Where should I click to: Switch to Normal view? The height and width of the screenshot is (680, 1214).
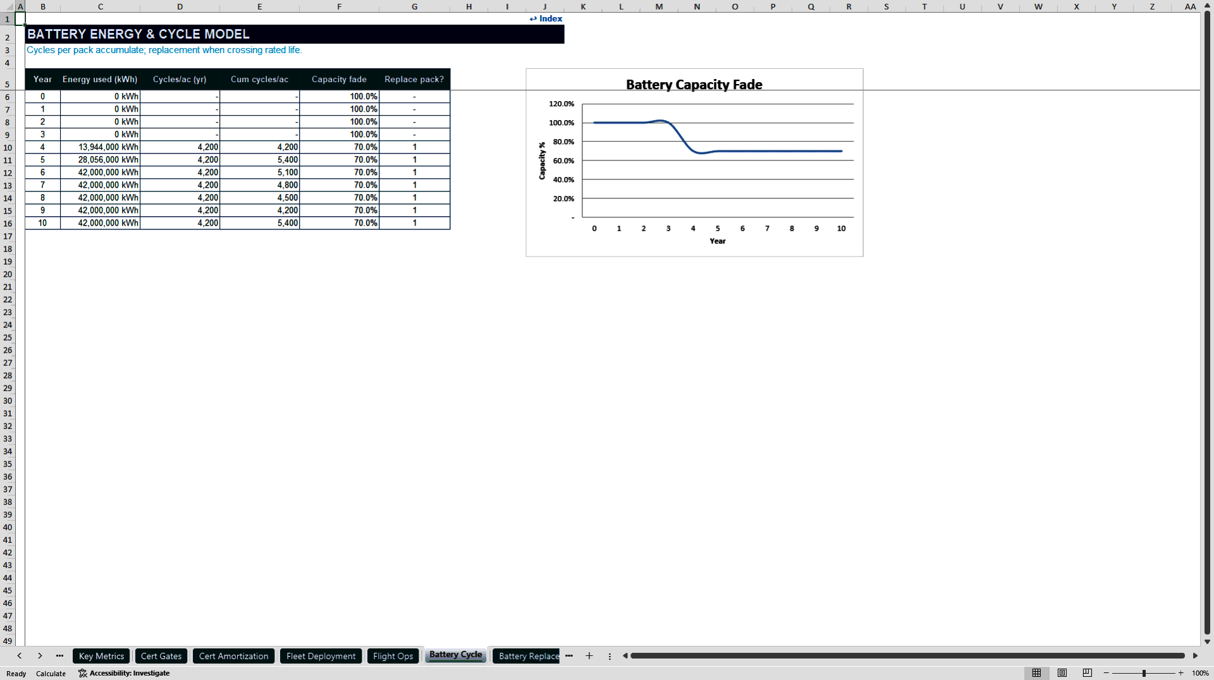point(1036,673)
